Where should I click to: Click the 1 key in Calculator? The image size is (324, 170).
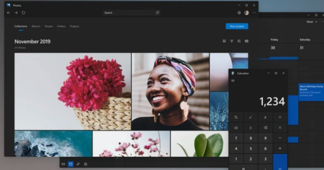(236, 159)
